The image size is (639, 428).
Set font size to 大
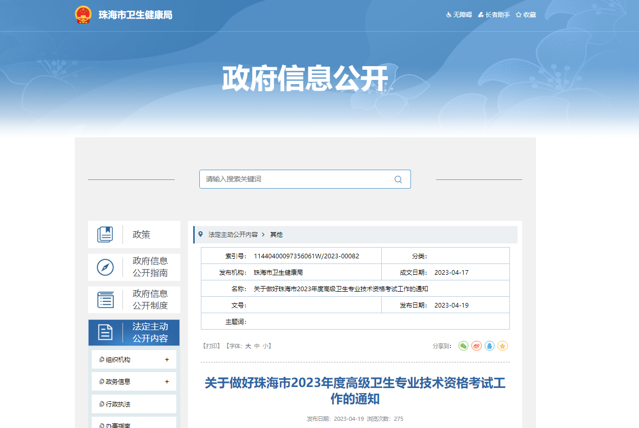pos(248,346)
